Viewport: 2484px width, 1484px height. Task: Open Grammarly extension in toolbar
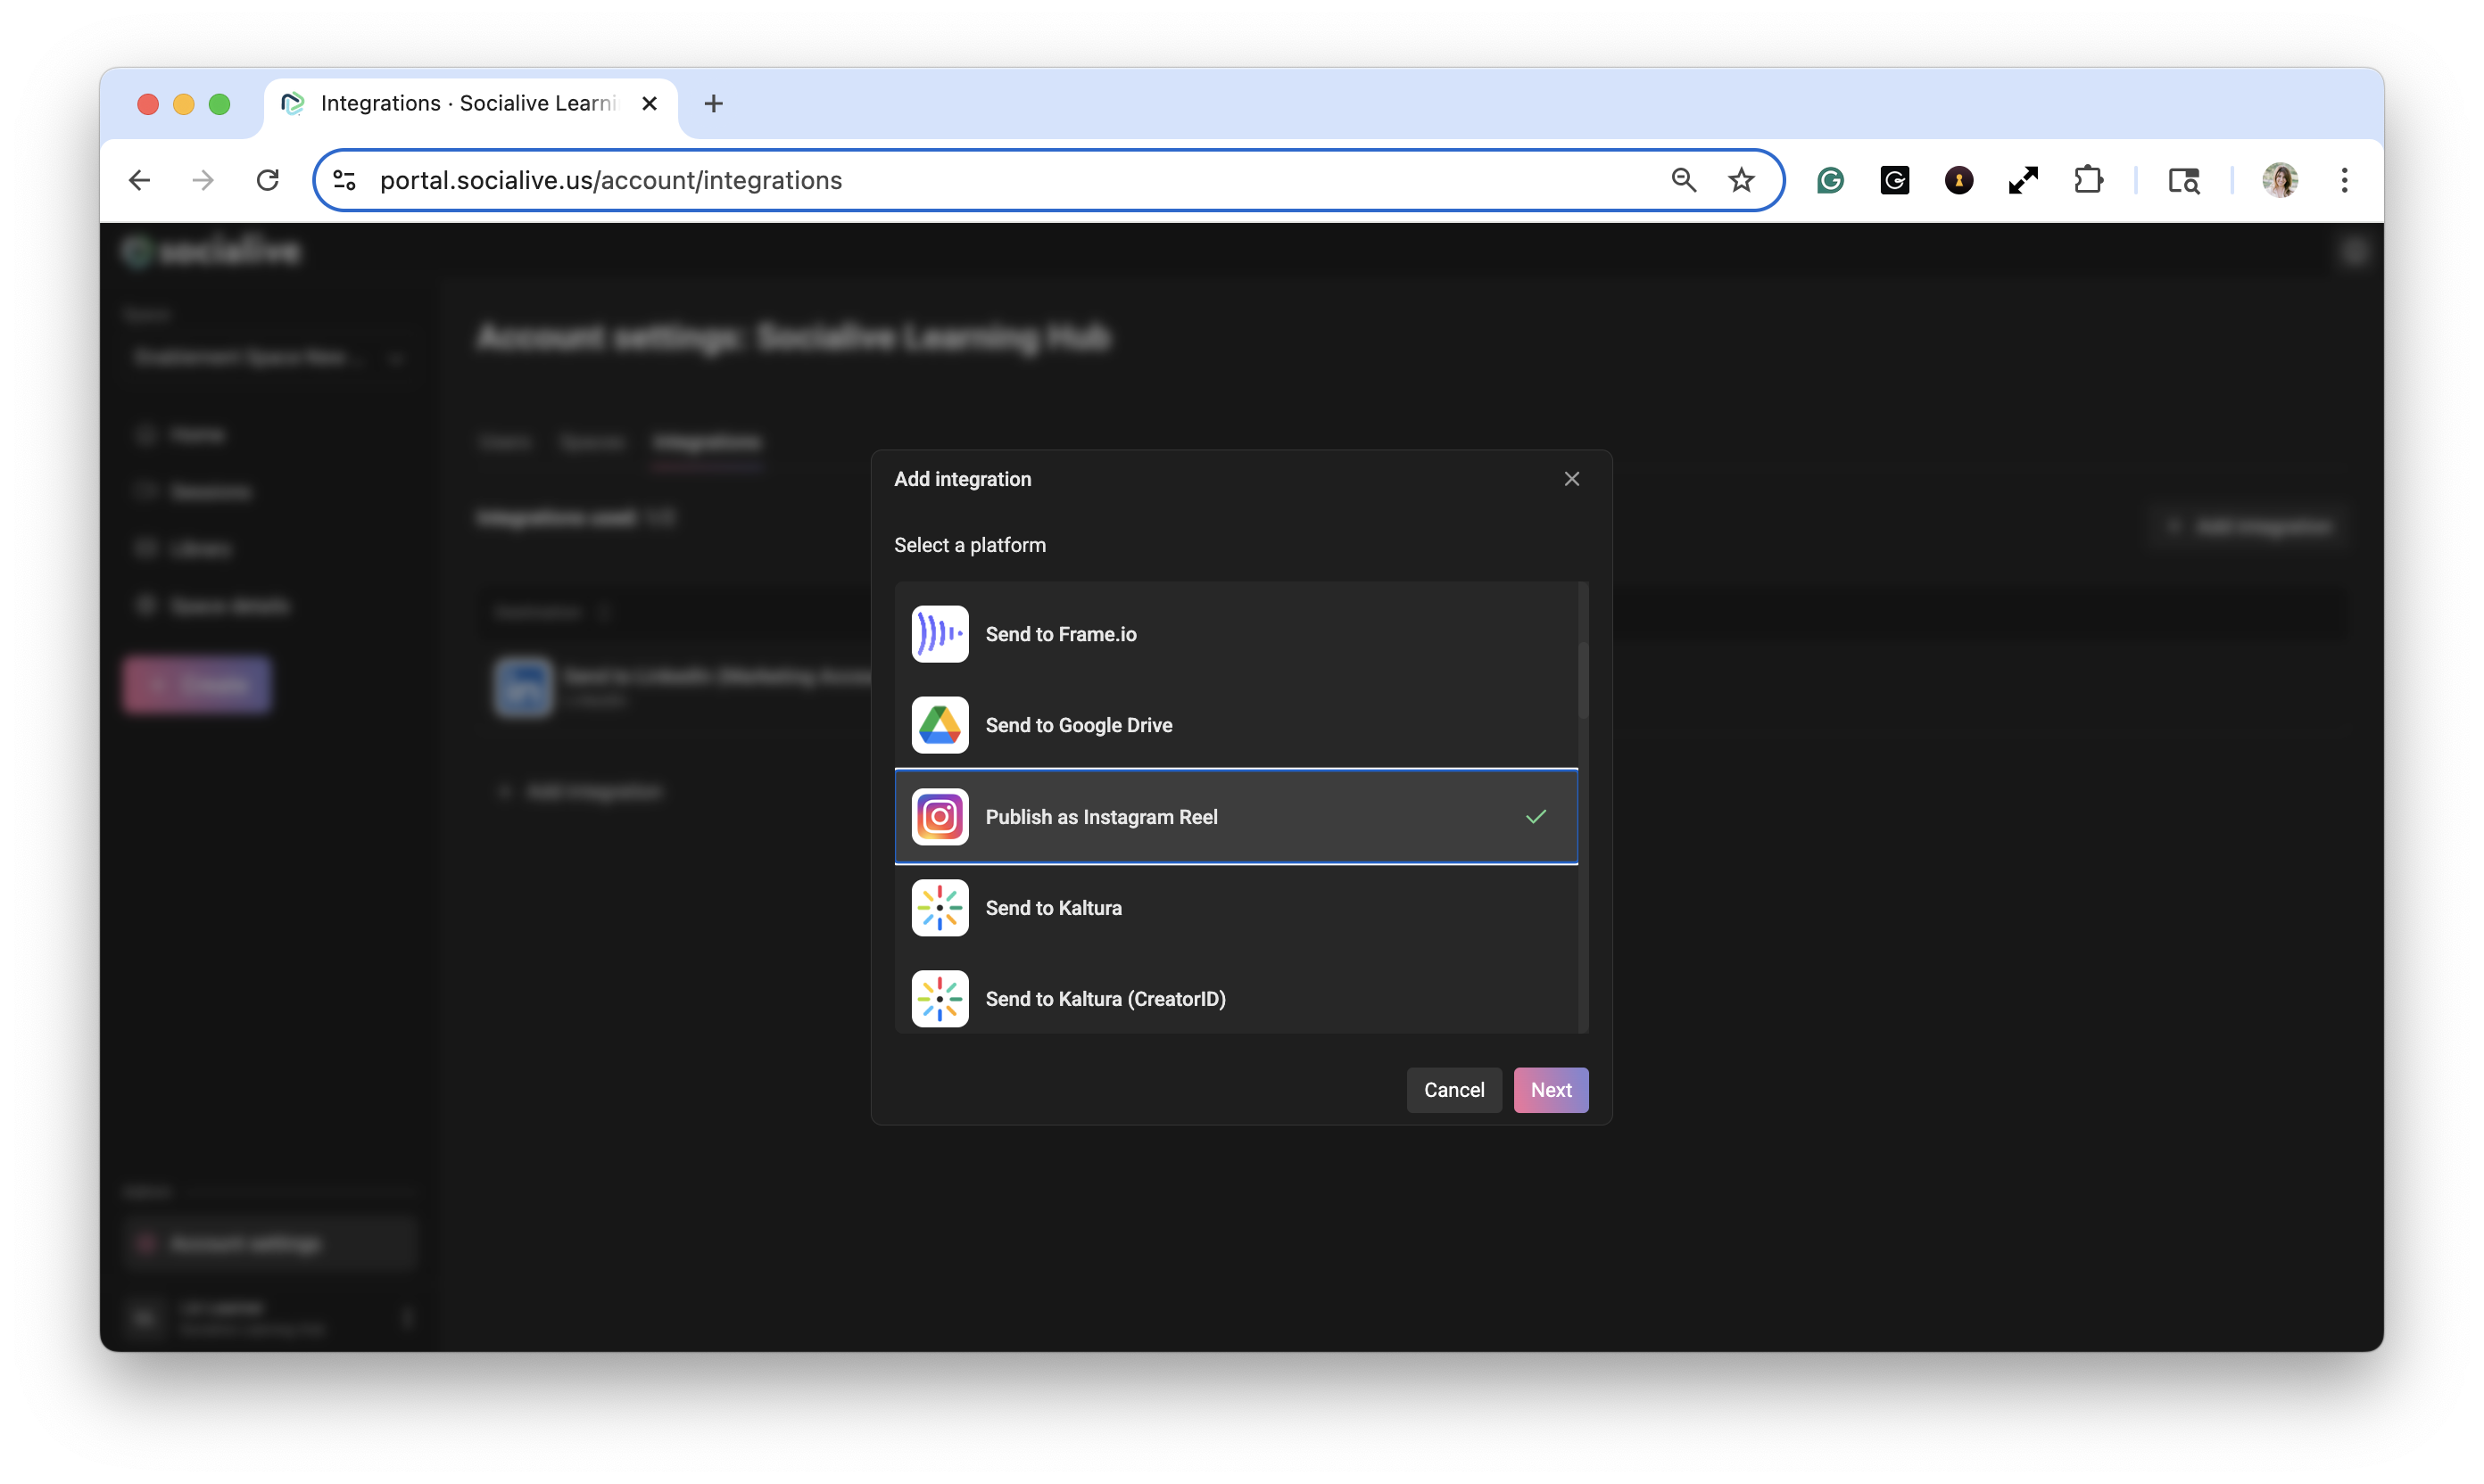coord(1830,180)
